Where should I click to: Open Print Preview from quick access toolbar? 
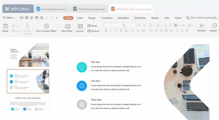[42, 18]
